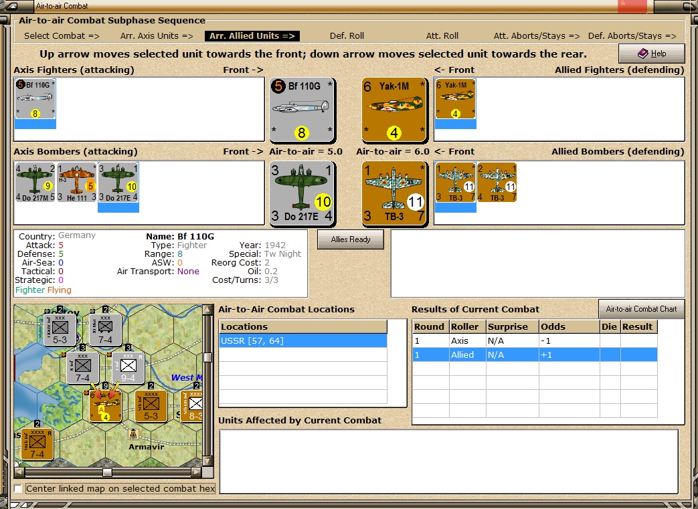698x509 pixels.
Task: Click Arr. Axis Units subphase step
Action: click(157, 36)
